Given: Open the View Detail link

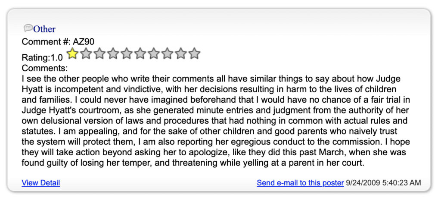Looking at the screenshot, I should pos(41,183).
